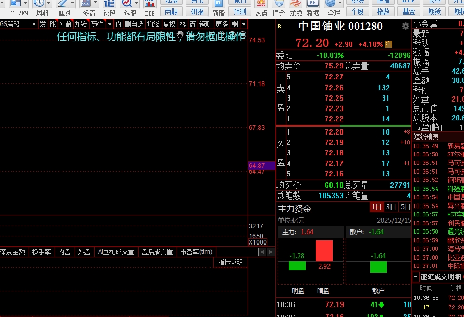Screen dimensions: 464x317
Task: Expand the 周期 period dropdown arrow
Action: click(x=49, y=3)
